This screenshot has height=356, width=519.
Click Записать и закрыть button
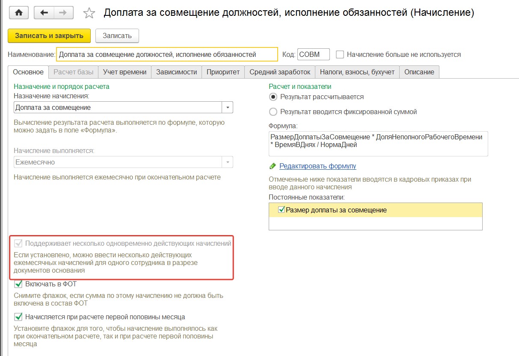pyautogui.click(x=49, y=35)
